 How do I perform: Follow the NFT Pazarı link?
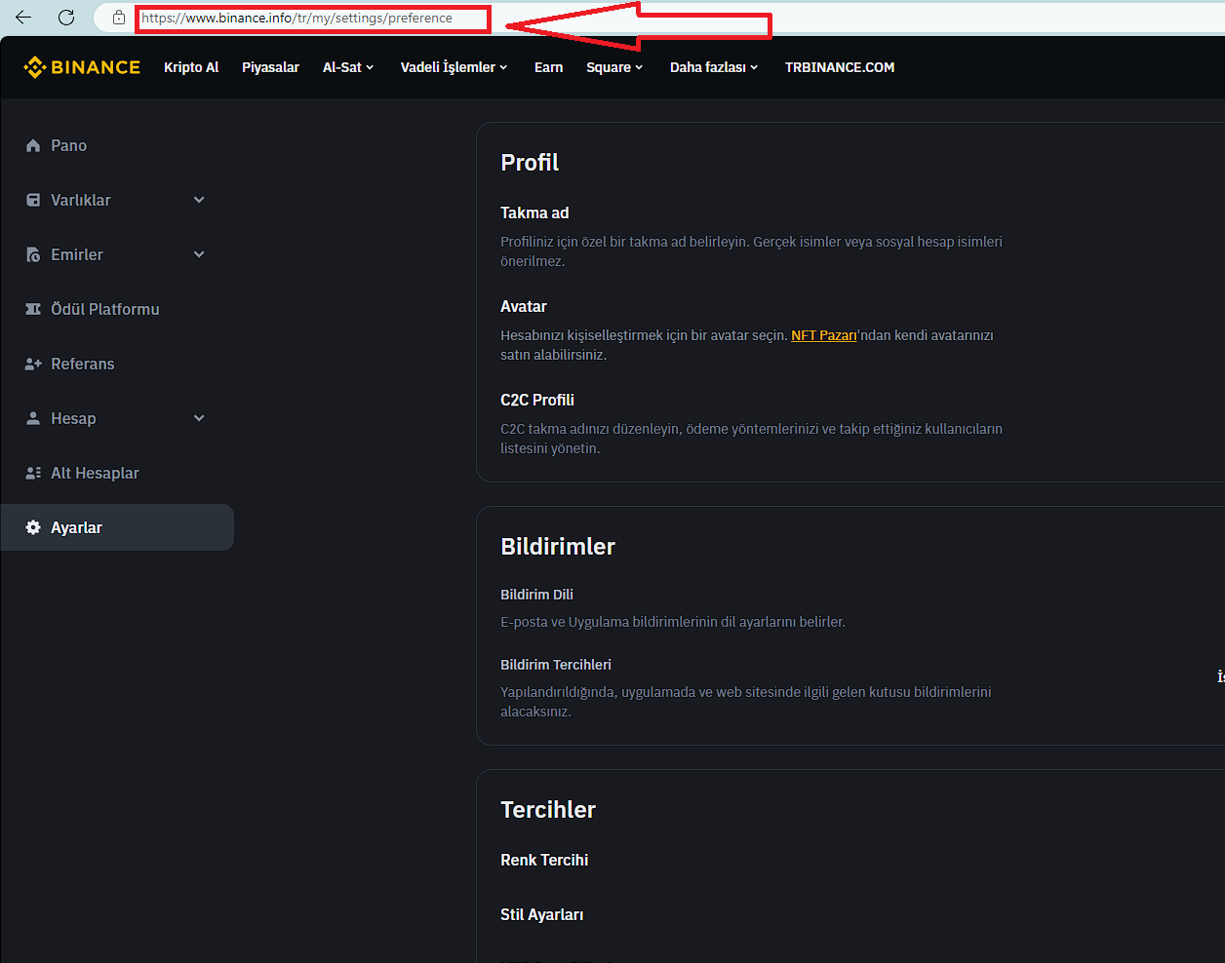[x=824, y=335]
